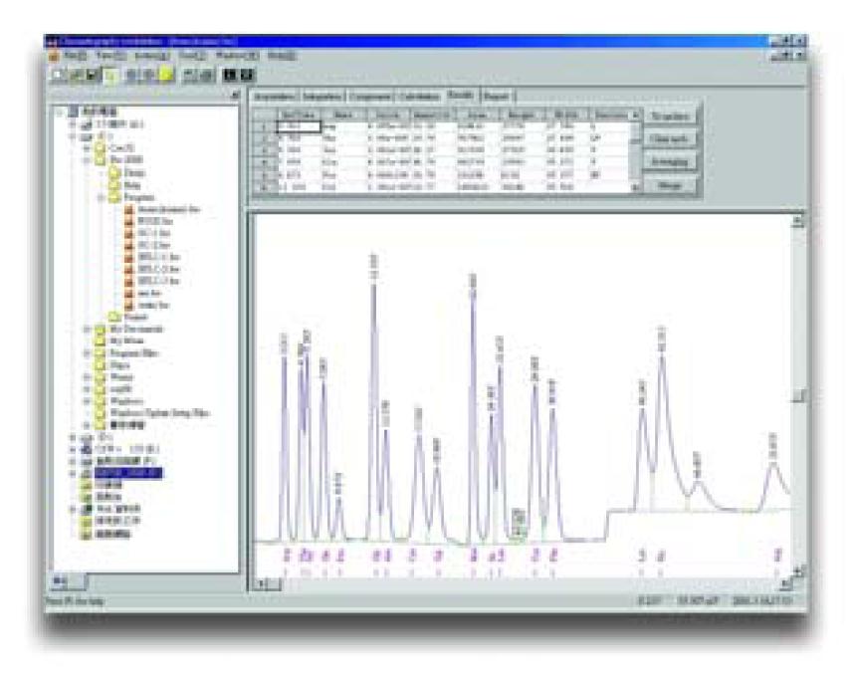Switch to the Acquisition tab
This screenshot has width=854, height=680.
(x=275, y=97)
